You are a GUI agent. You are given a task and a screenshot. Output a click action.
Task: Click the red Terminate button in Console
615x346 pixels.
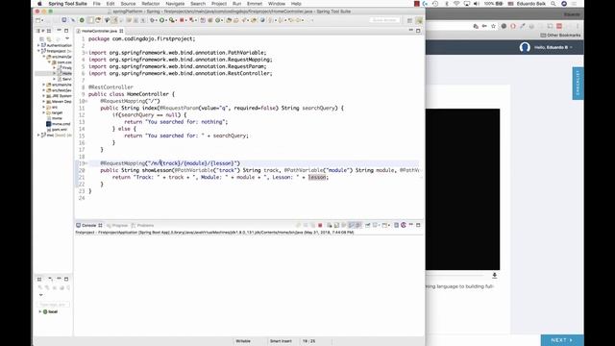coord(320,225)
